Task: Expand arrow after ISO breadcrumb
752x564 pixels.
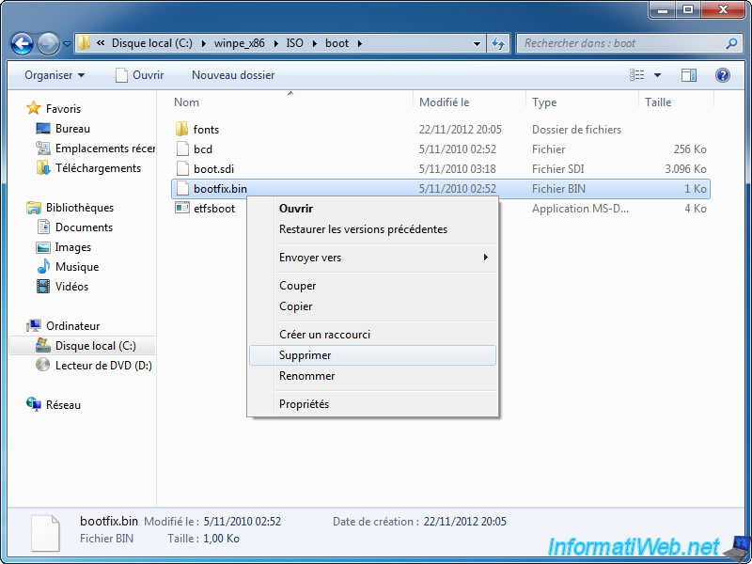Action: pyautogui.click(x=315, y=43)
